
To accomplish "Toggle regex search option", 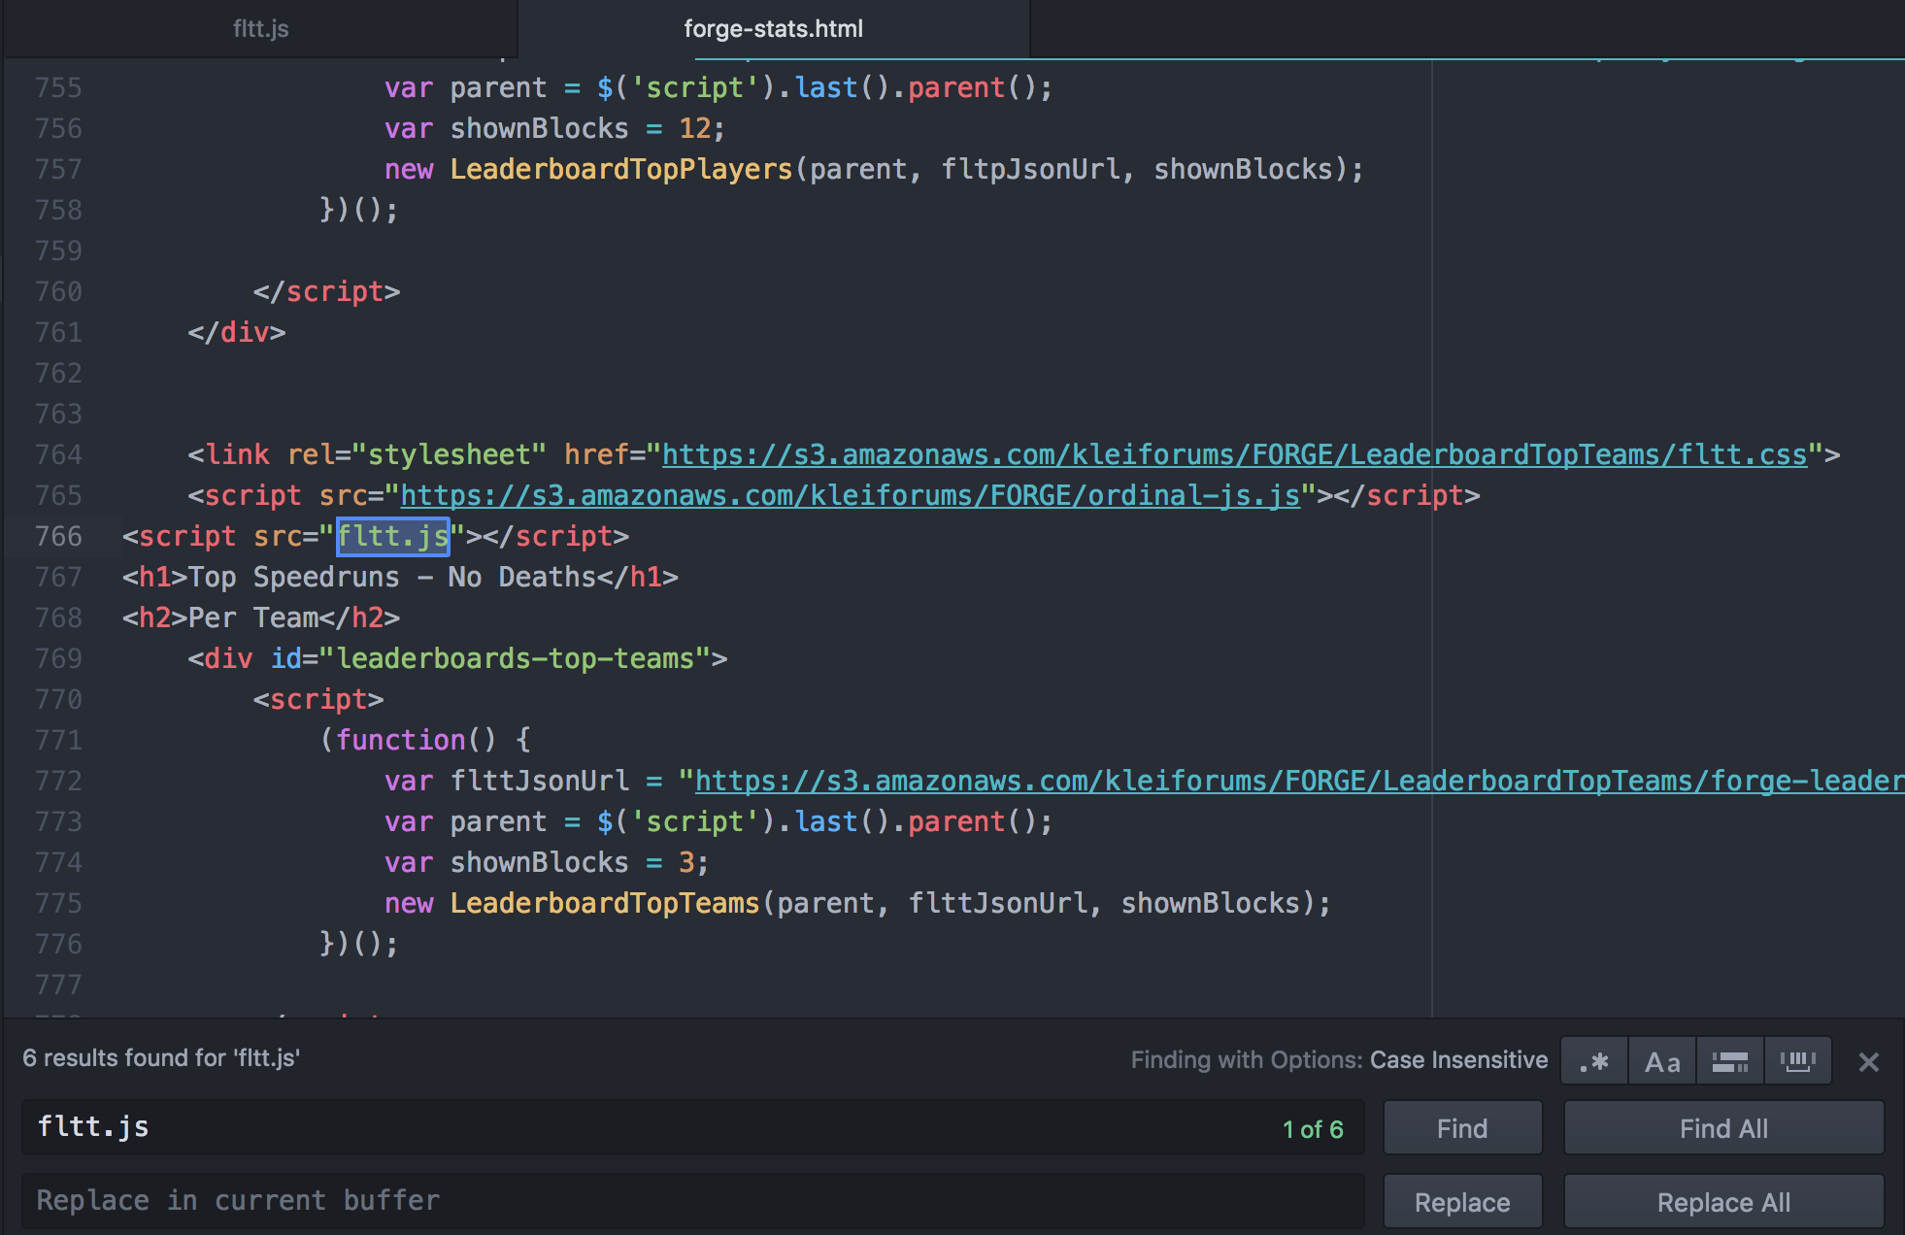I will coord(1594,1061).
